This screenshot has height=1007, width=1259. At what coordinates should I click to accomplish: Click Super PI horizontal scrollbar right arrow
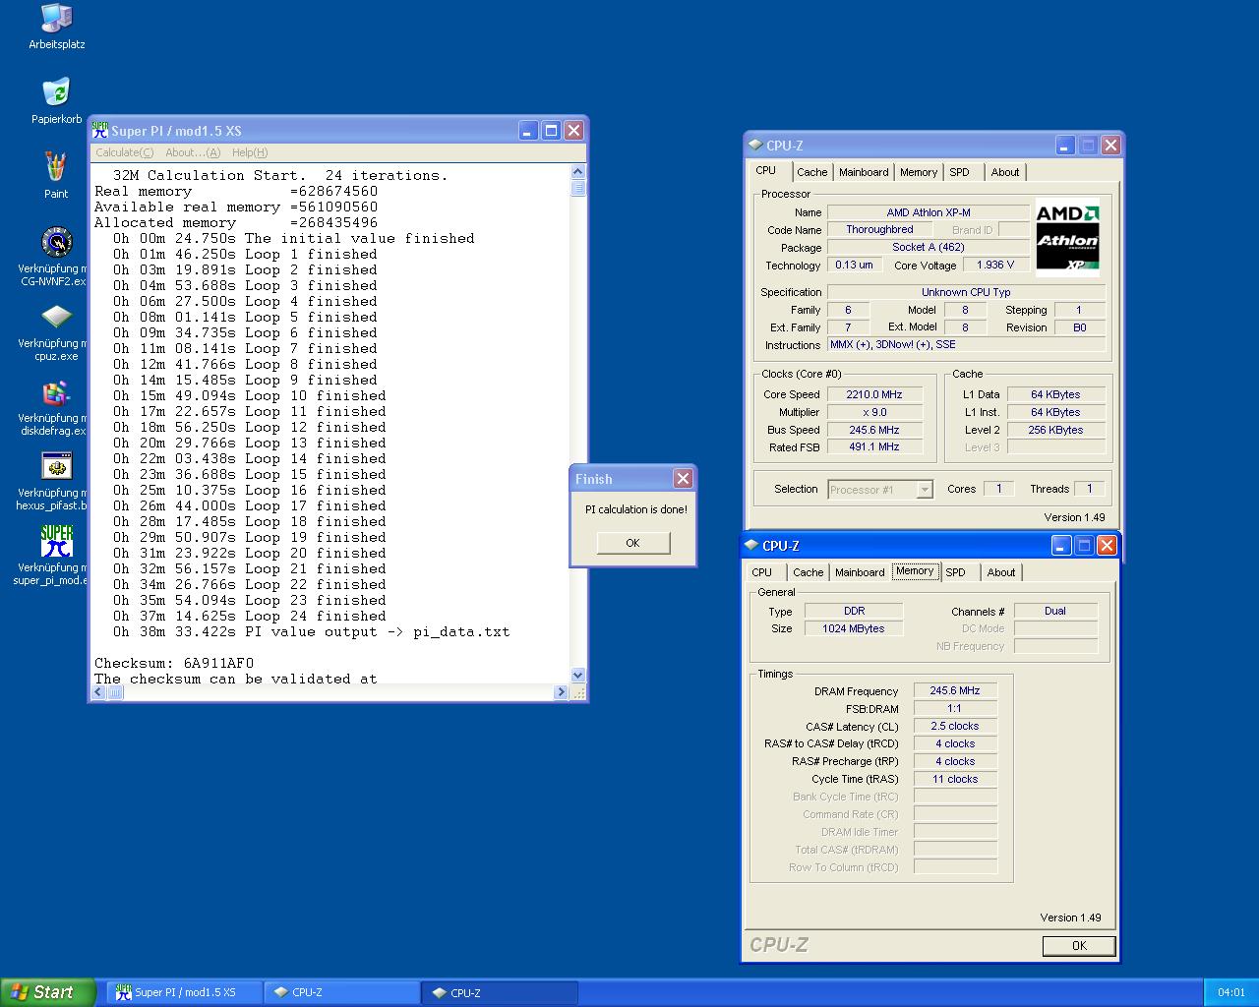click(562, 692)
